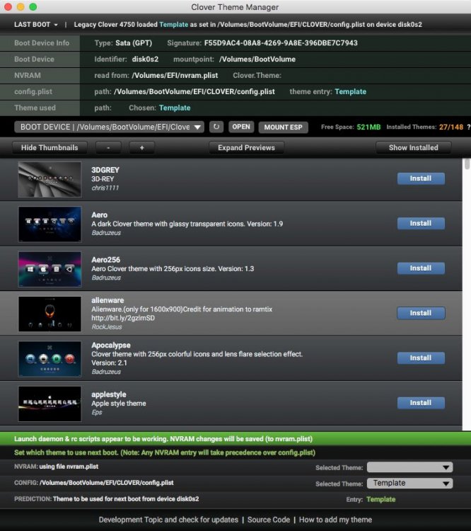The width and height of the screenshot is (471, 531).
Task: Click the OPEN button
Action: tap(241, 127)
